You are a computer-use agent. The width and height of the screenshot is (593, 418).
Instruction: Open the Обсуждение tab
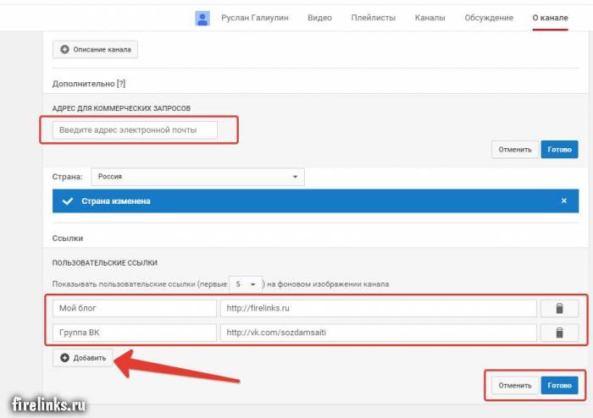pyautogui.click(x=489, y=18)
